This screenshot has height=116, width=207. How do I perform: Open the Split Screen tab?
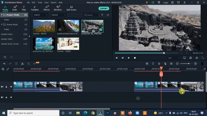tap(71, 8)
